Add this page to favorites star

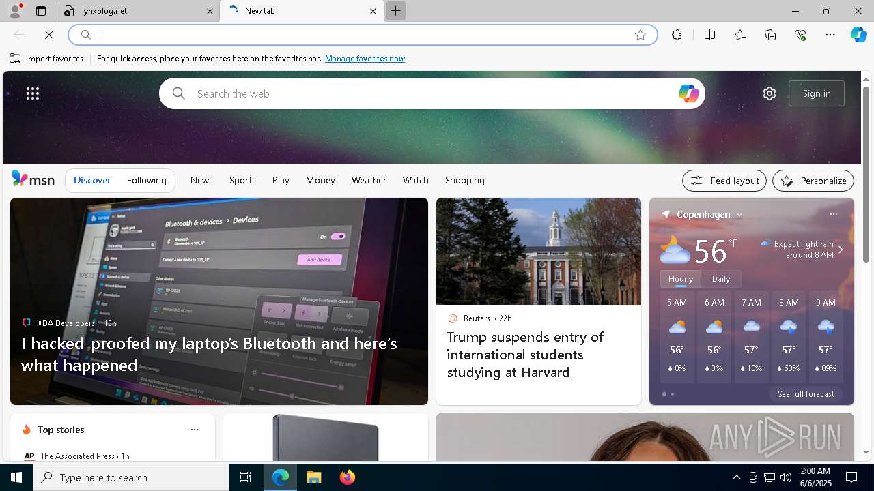tap(640, 35)
